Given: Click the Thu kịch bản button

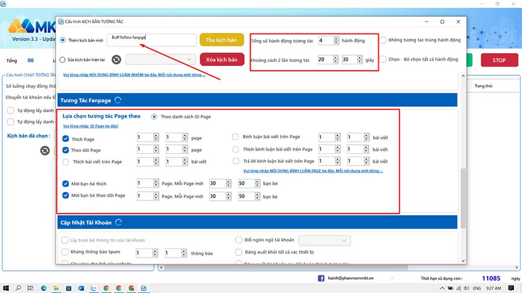Looking at the screenshot, I should tap(222, 40).
